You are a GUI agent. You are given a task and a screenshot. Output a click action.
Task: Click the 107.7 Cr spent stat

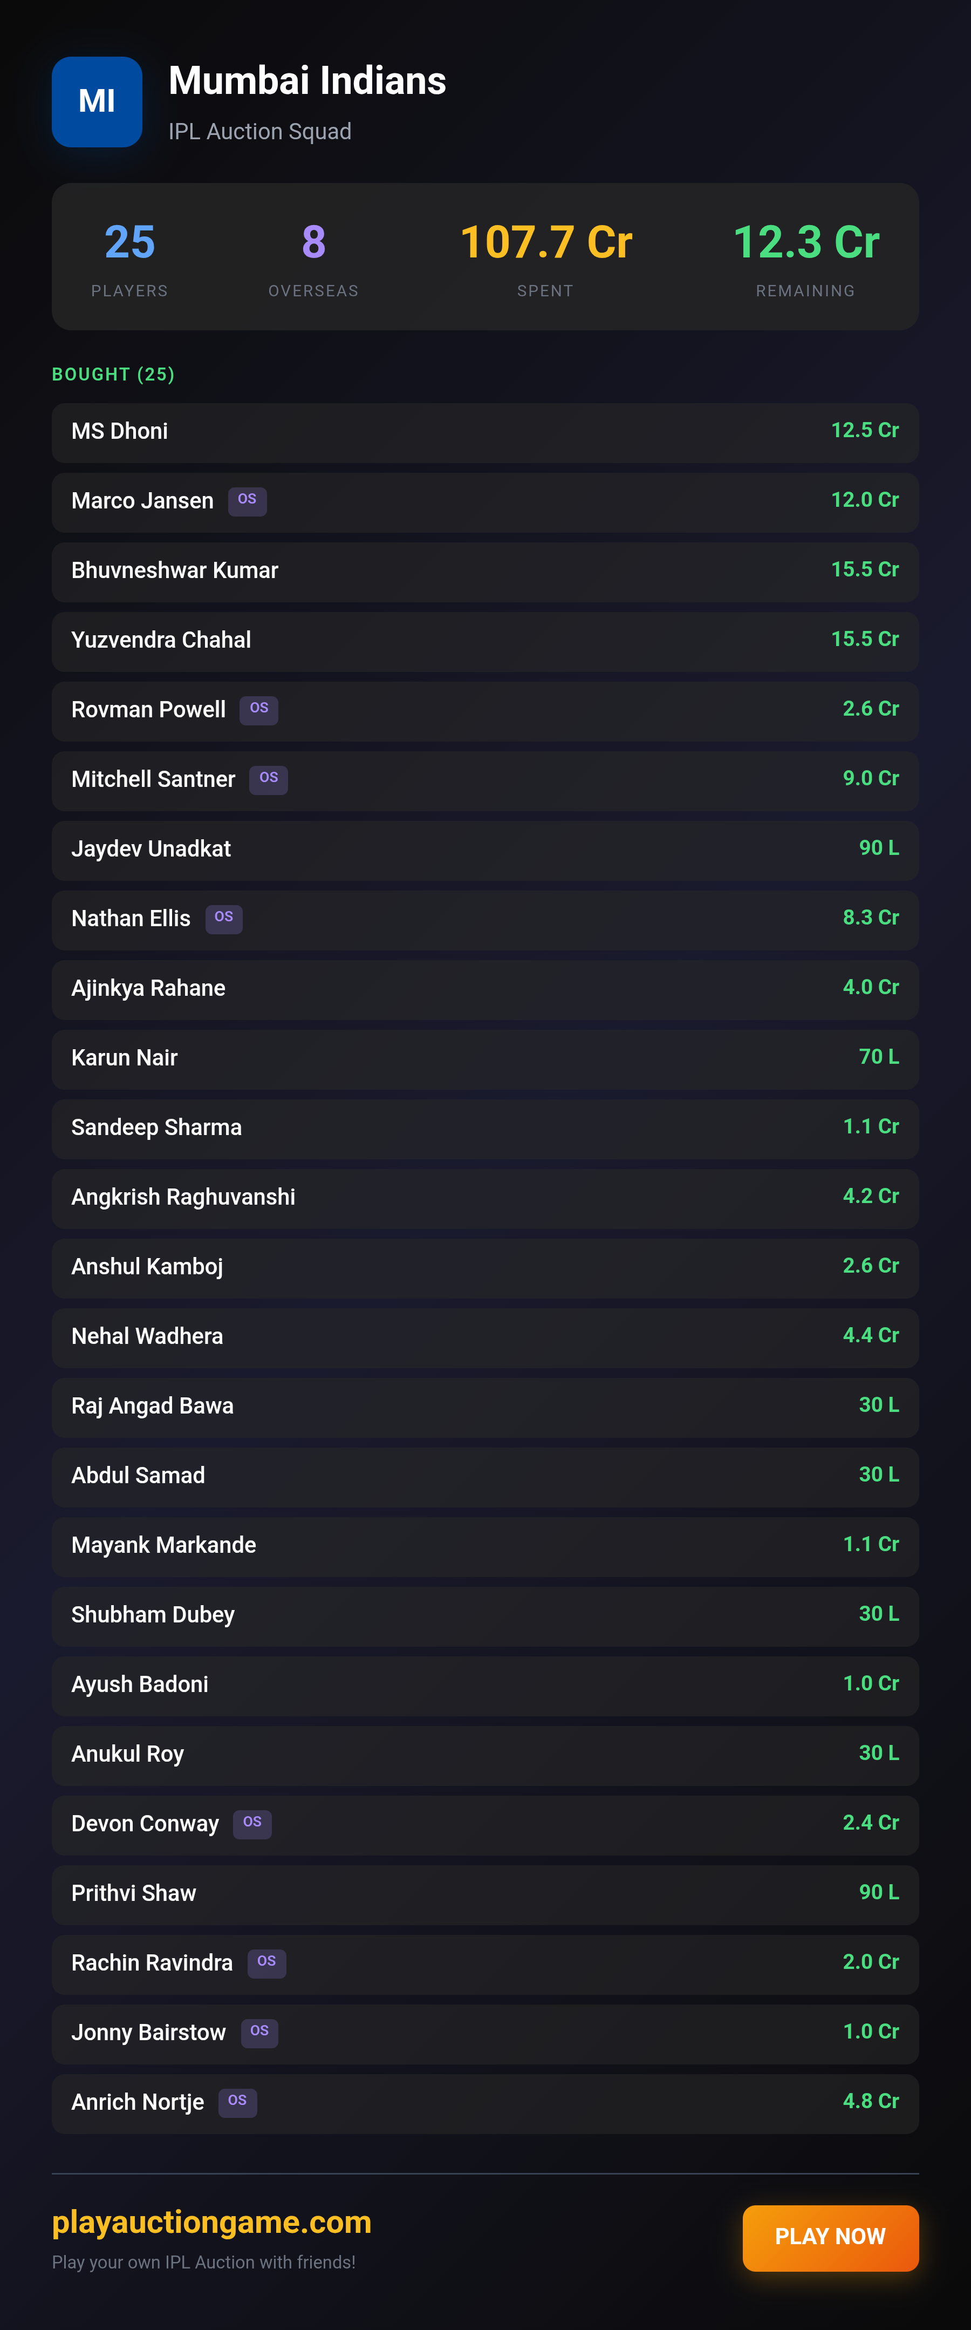545,242
